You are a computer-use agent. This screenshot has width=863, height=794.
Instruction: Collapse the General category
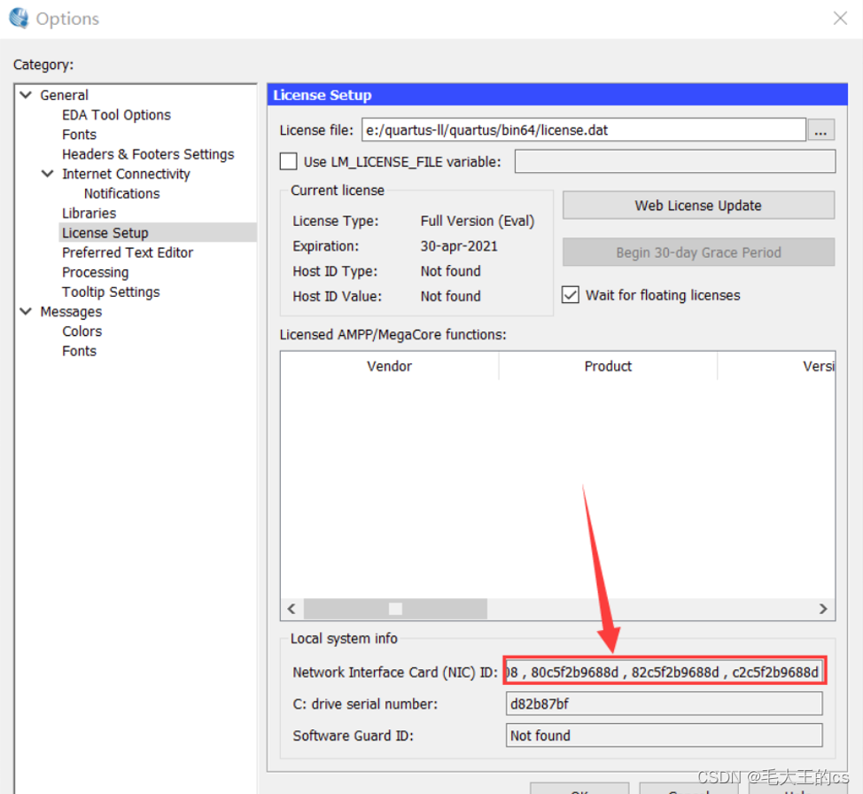[x=26, y=95]
